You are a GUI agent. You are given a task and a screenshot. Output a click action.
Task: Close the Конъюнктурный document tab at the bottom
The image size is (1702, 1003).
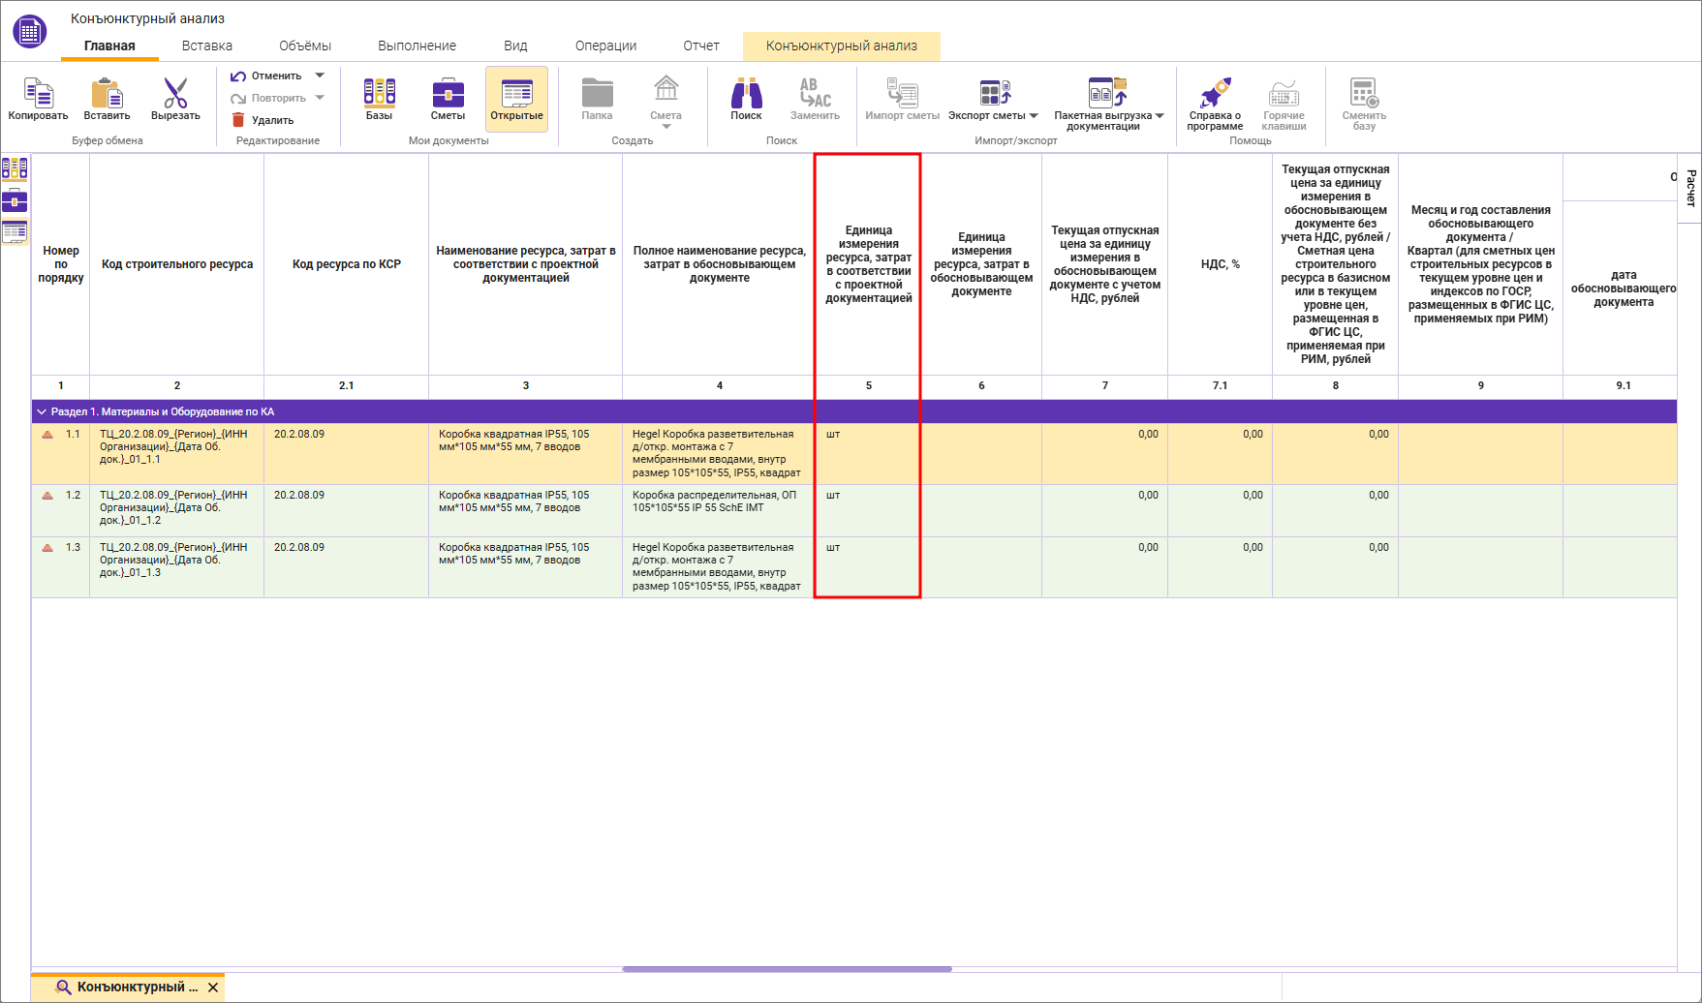213,988
